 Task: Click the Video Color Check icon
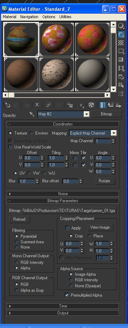pyautogui.click(x=121, y=60)
